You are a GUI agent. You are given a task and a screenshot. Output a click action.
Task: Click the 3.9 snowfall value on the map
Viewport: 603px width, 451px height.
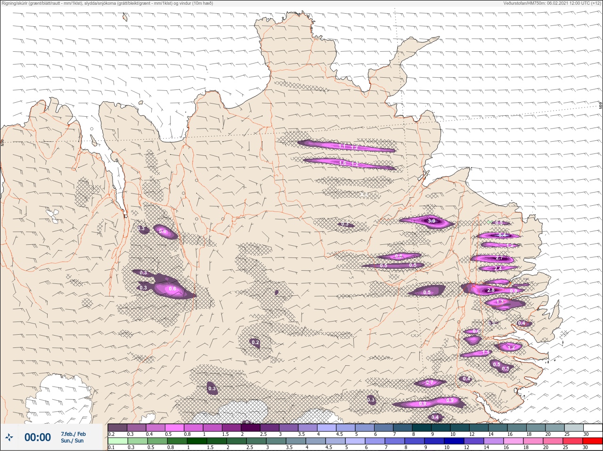tap(431, 221)
